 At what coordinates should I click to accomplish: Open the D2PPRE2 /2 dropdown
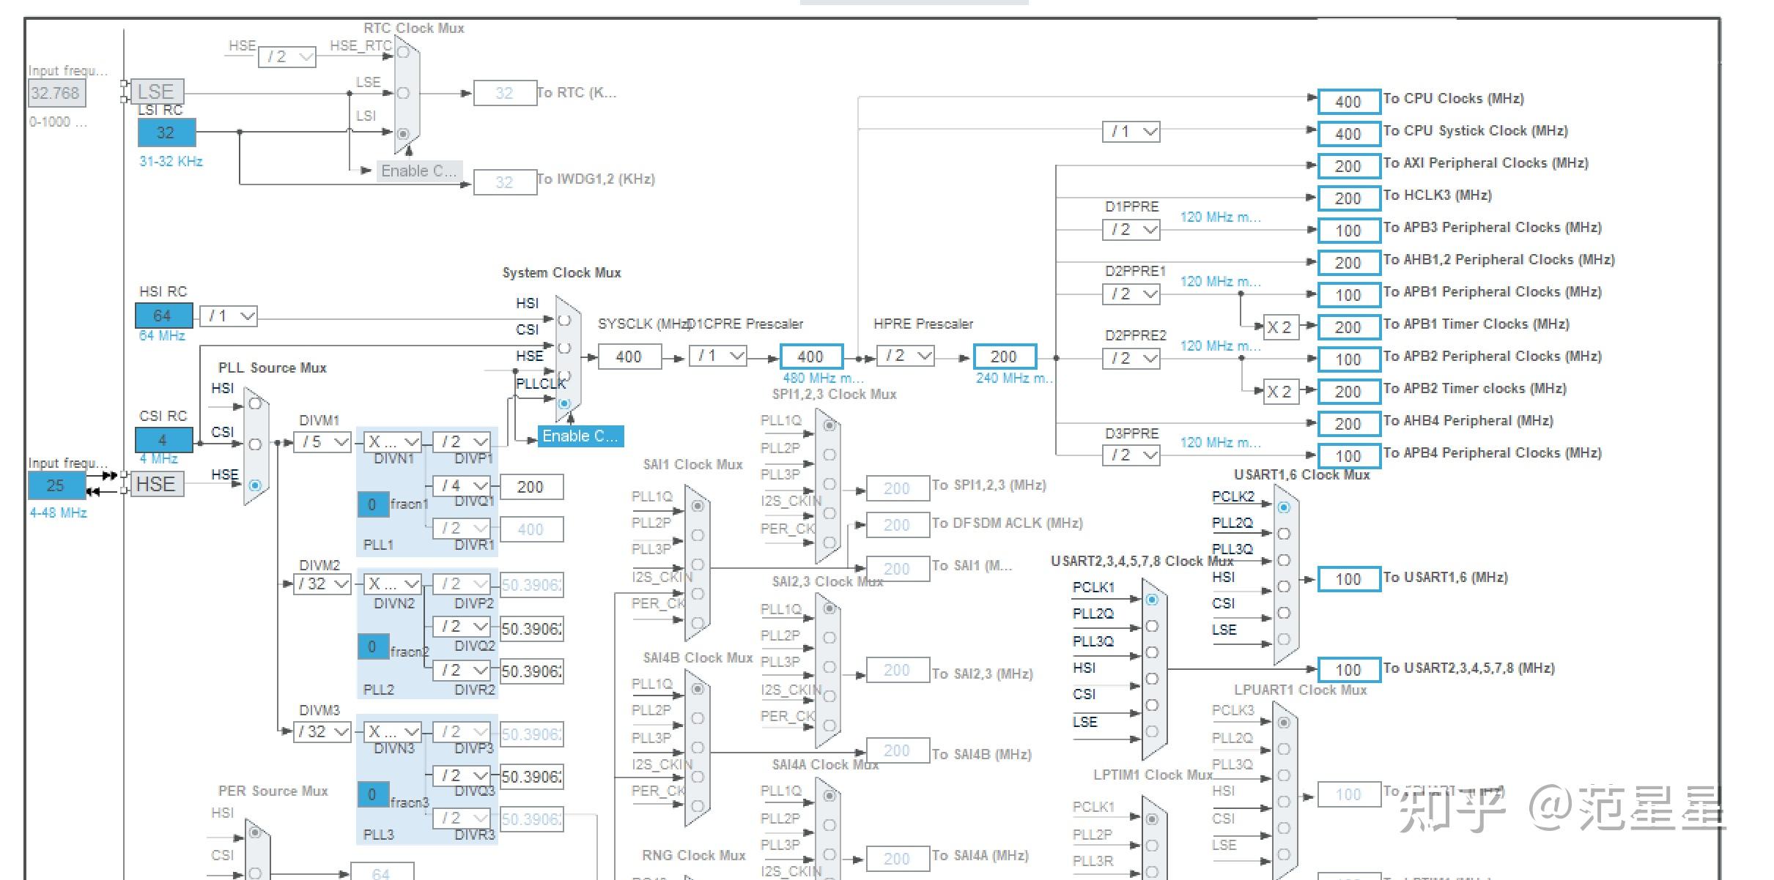click(1131, 359)
